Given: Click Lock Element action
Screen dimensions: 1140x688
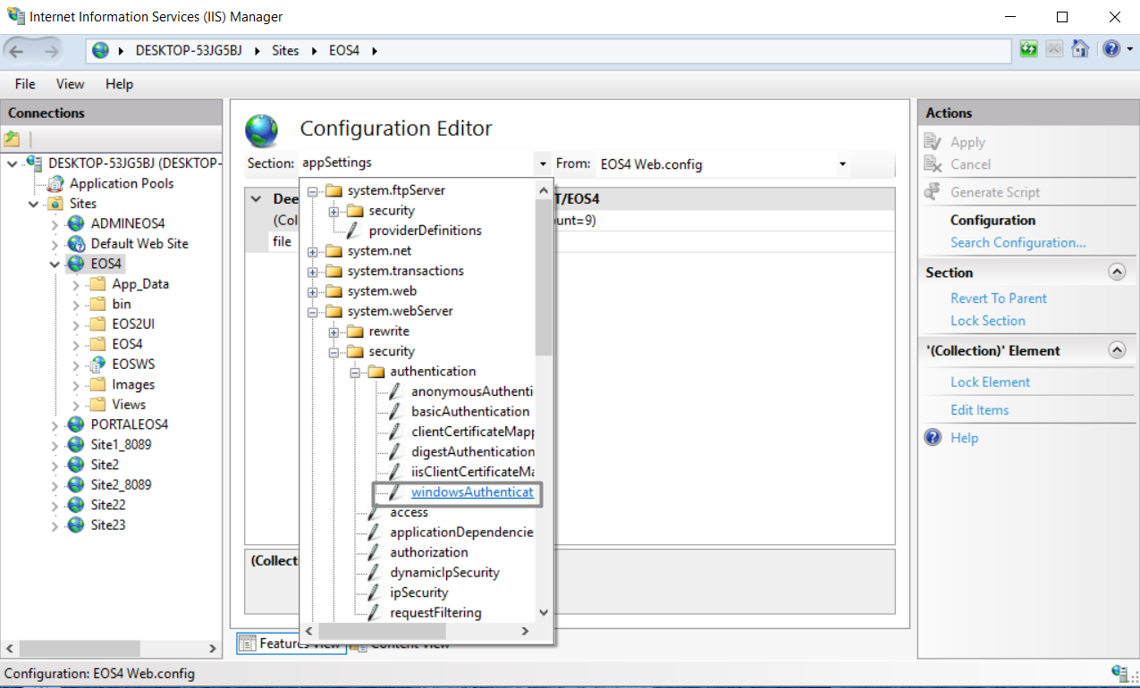Looking at the screenshot, I should click(x=990, y=382).
